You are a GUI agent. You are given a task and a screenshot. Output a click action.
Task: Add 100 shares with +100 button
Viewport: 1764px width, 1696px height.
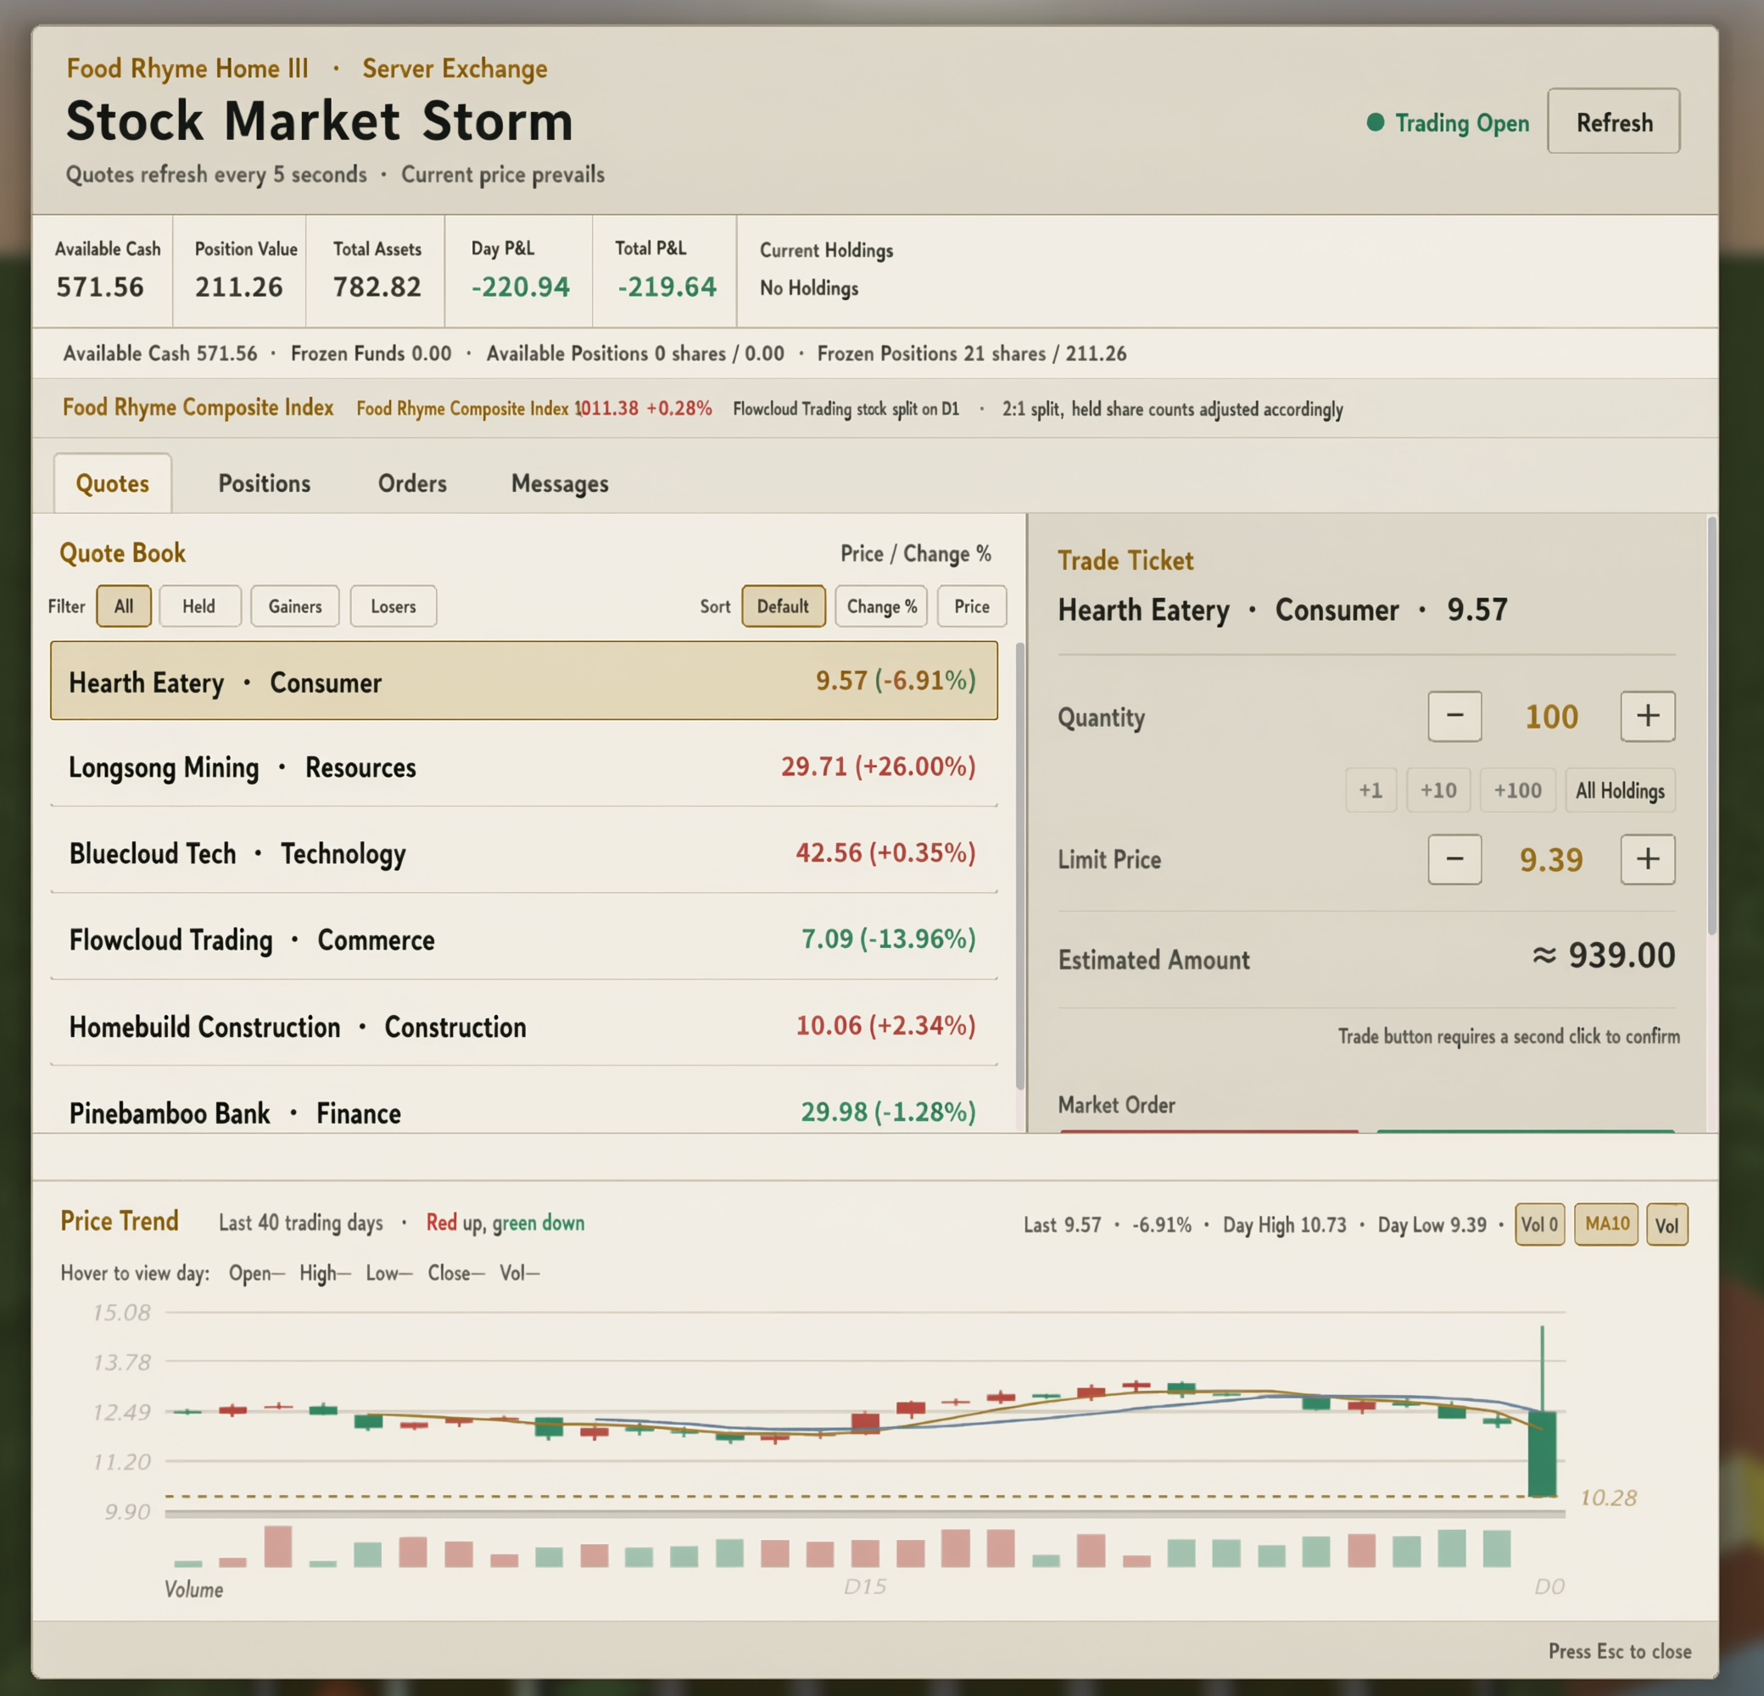coord(1517,790)
